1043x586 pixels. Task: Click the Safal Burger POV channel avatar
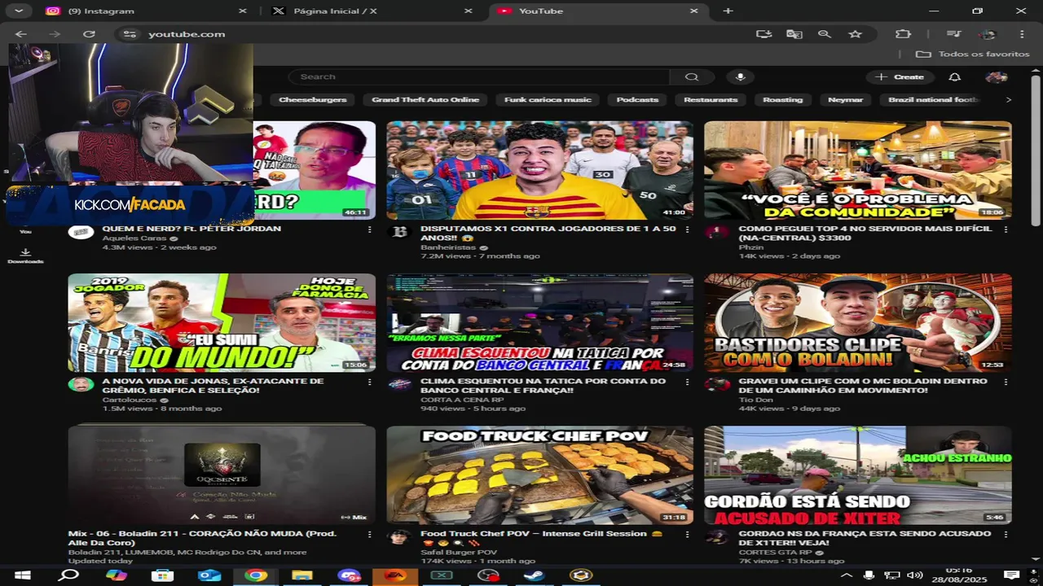pyautogui.click(x=399, y=537)
